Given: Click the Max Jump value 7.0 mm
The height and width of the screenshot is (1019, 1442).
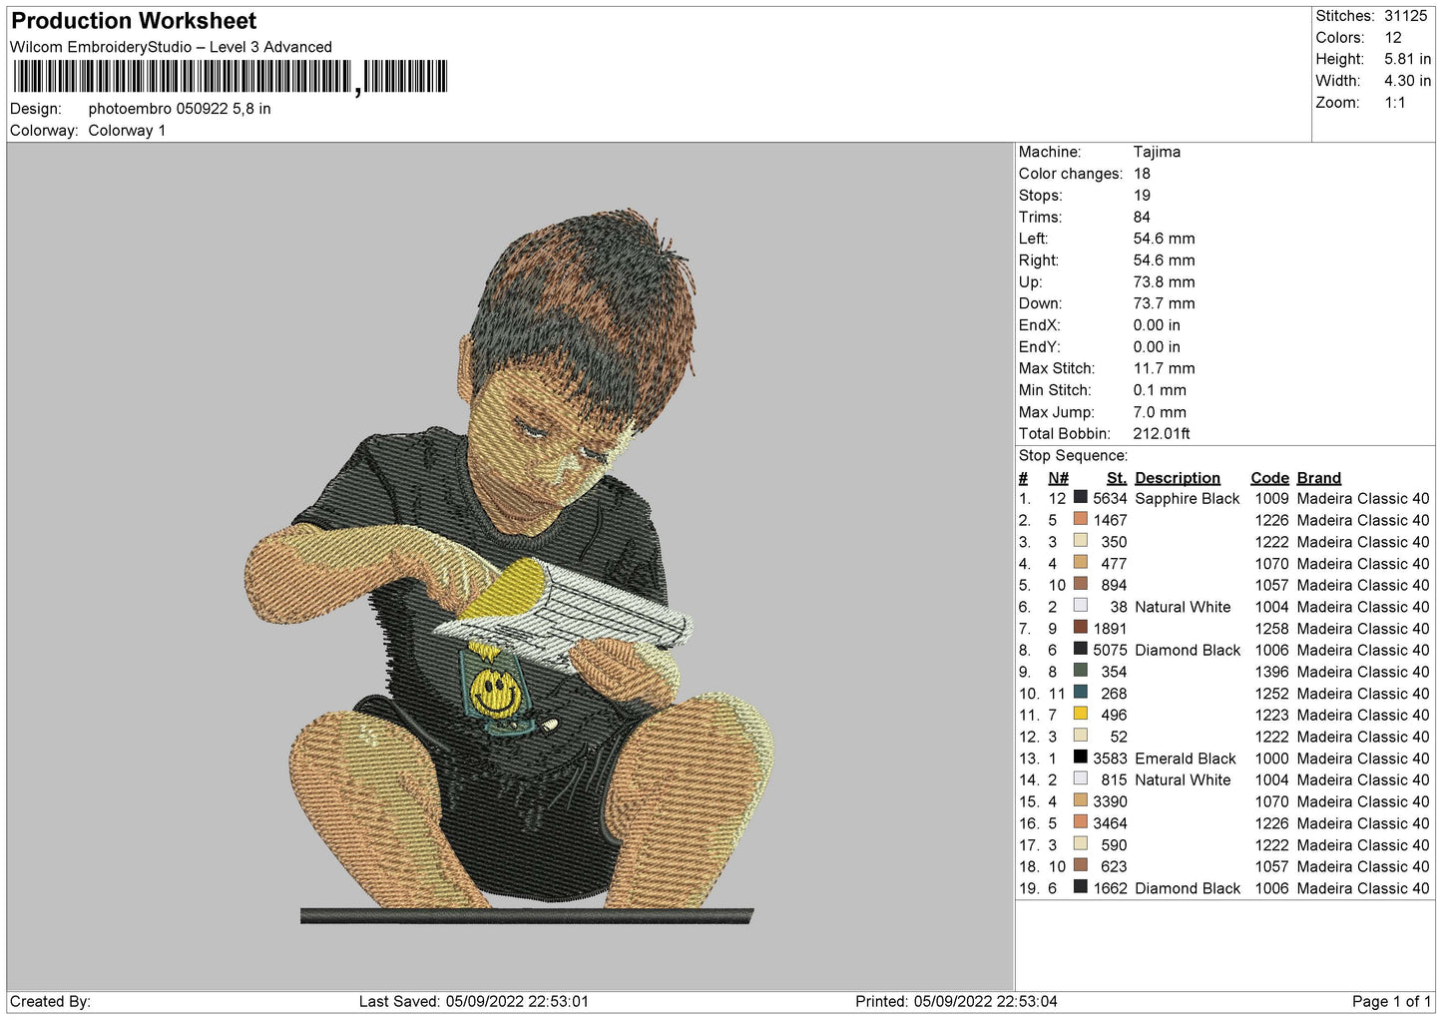Looking at the screenshot, I should 1160,412.
